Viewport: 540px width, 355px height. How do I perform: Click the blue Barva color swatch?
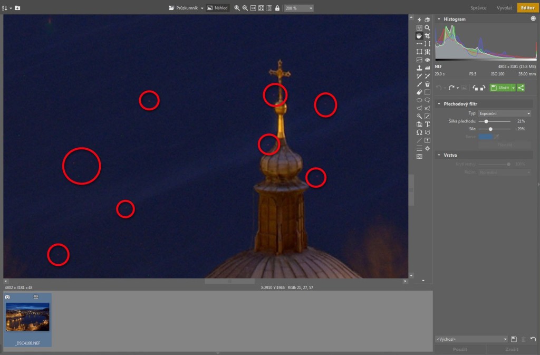[486, 136]
